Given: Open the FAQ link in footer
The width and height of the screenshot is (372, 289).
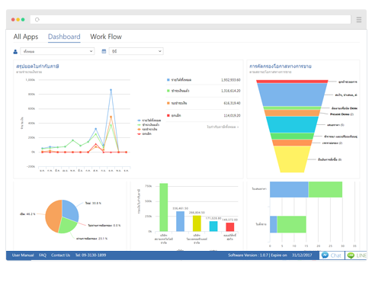Looking at the screenshot, I should coord(43,255).
